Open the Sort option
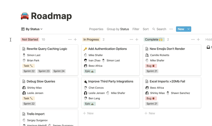This screenshot has height=126, width=212. [145, 29]
